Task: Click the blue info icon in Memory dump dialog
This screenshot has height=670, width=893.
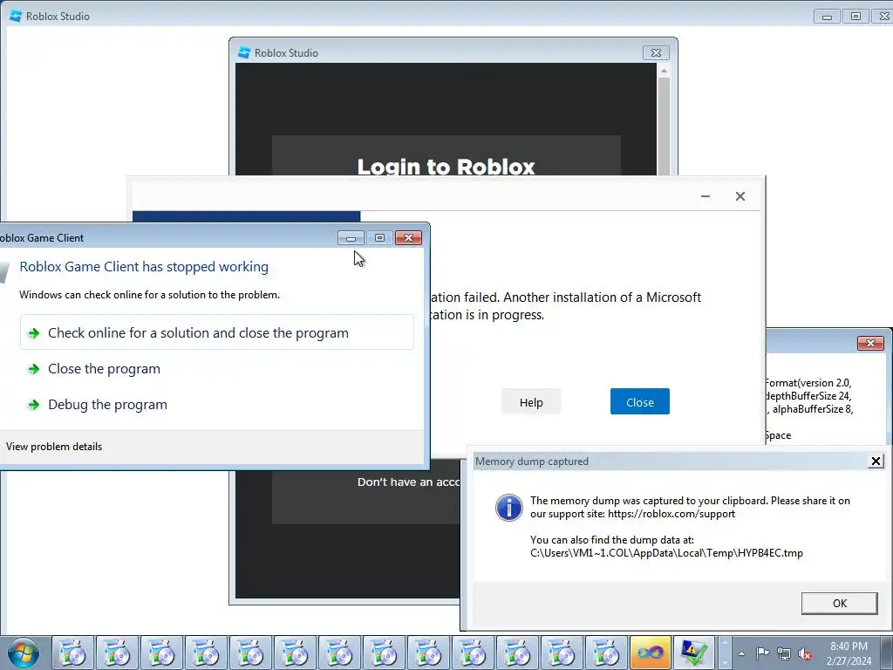Action: 508,508
